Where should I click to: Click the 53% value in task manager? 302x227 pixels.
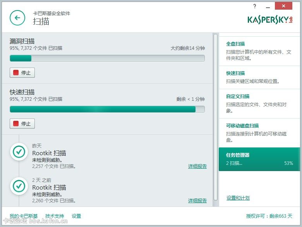tap(288, 163)
